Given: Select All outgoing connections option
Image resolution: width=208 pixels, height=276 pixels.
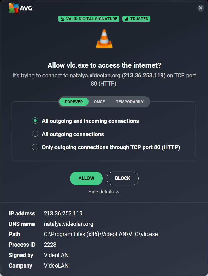Looking at the screenshot, I should point(35,134).
